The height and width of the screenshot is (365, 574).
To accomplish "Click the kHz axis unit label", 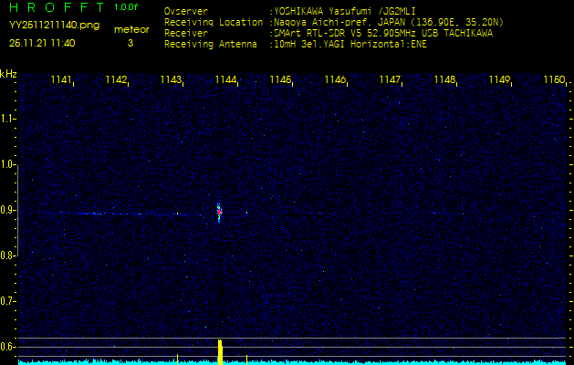I will 8,74.
